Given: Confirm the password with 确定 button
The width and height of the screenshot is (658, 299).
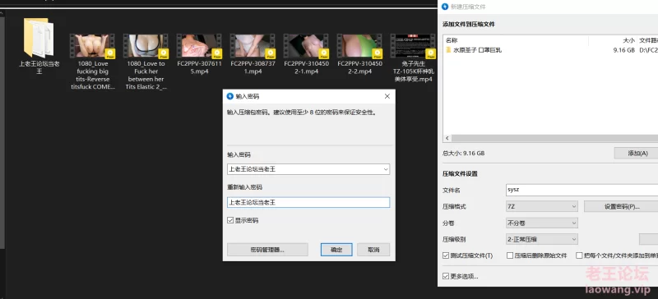Looking at the screenshot, I should point(336,250).
